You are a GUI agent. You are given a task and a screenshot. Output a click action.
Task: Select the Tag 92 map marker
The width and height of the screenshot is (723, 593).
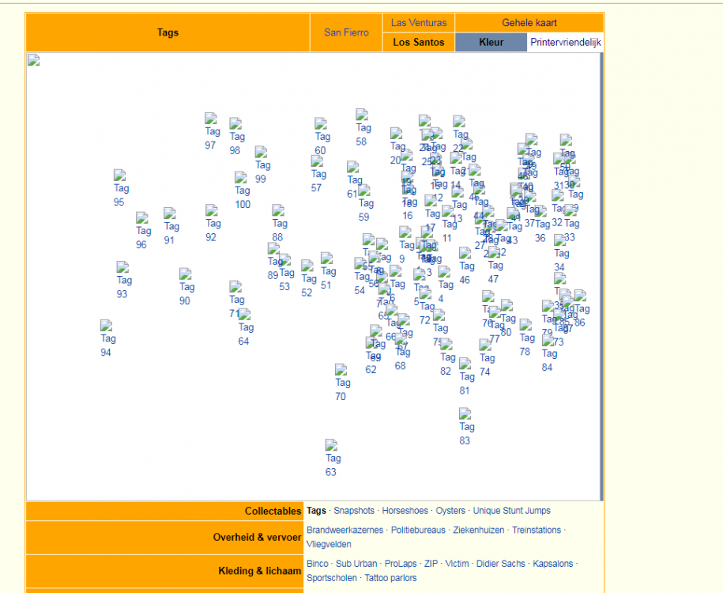[213, 223]
